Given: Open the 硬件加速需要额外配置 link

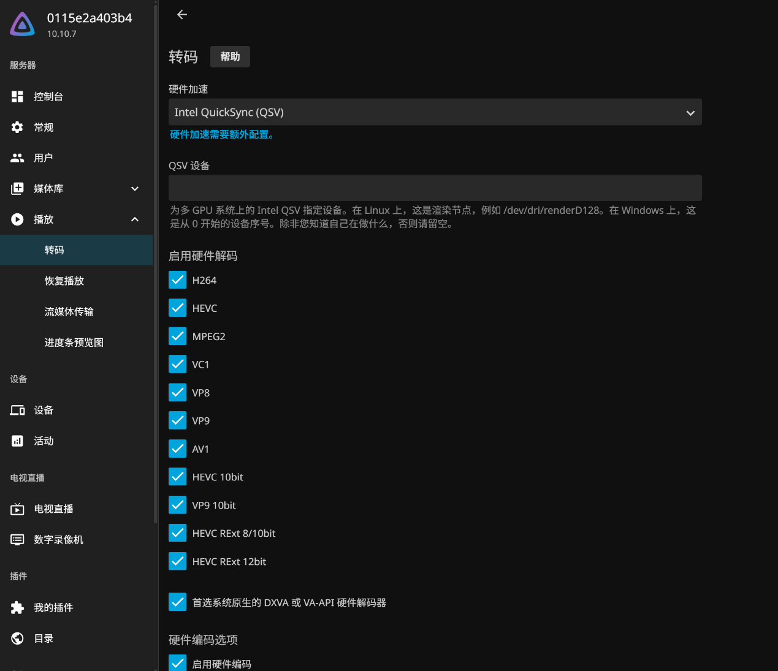Looking at the screenshot, I should point(221,135).
